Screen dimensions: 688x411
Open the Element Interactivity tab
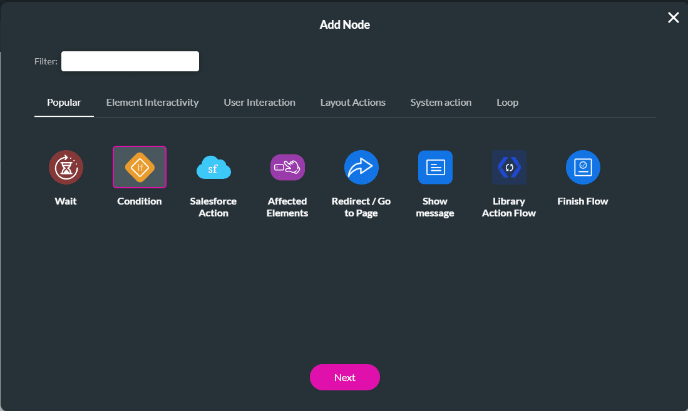point(152,103)
